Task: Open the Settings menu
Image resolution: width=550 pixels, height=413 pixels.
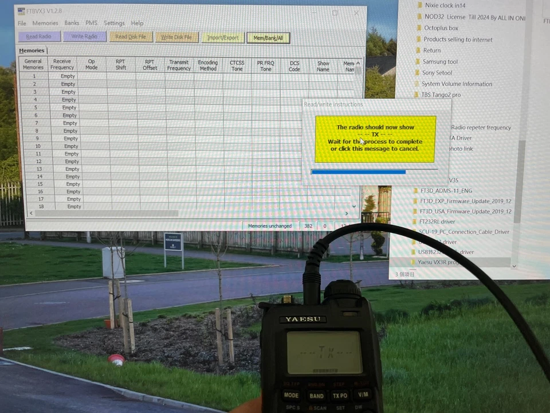Action: [114, 23]
